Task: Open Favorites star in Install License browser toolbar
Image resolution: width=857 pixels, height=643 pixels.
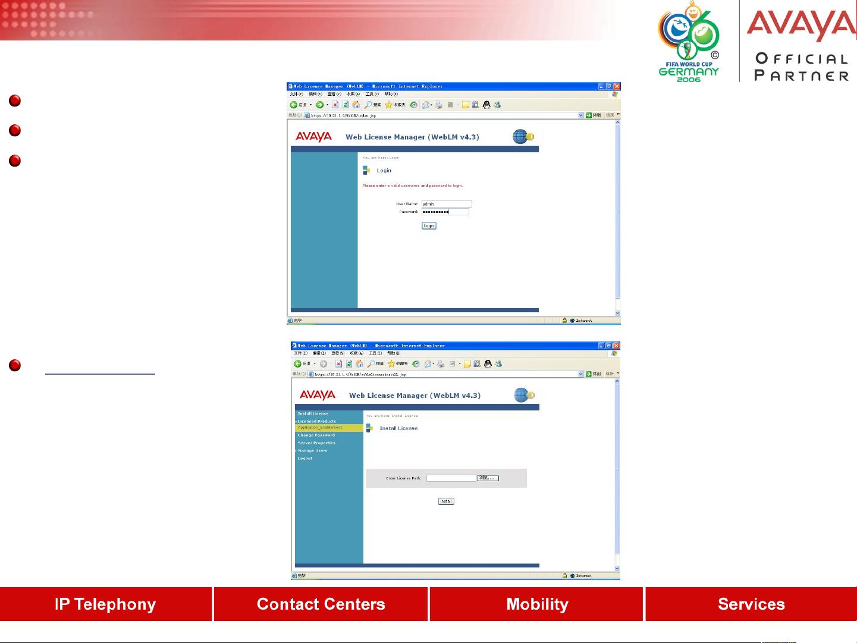Action: coord(391,363)
